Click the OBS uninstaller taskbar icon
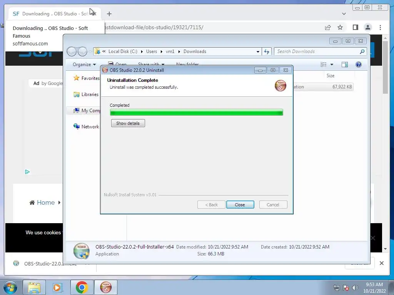This screenshot has width=394, height=295. click(x=106, y=287)
